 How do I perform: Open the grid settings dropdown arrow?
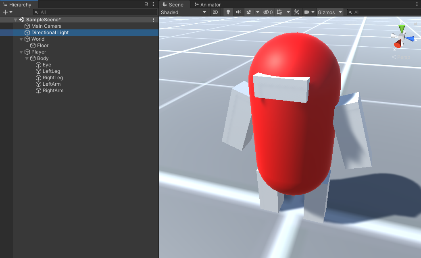[x=288, y=12]
